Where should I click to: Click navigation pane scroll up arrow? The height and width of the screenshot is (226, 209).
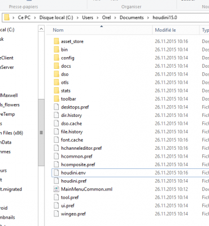(x=41, y=29)
